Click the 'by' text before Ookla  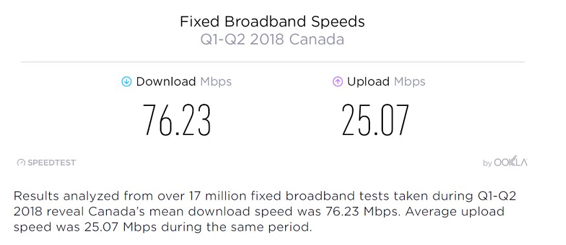pyautogui.click(x=487, y=163)
